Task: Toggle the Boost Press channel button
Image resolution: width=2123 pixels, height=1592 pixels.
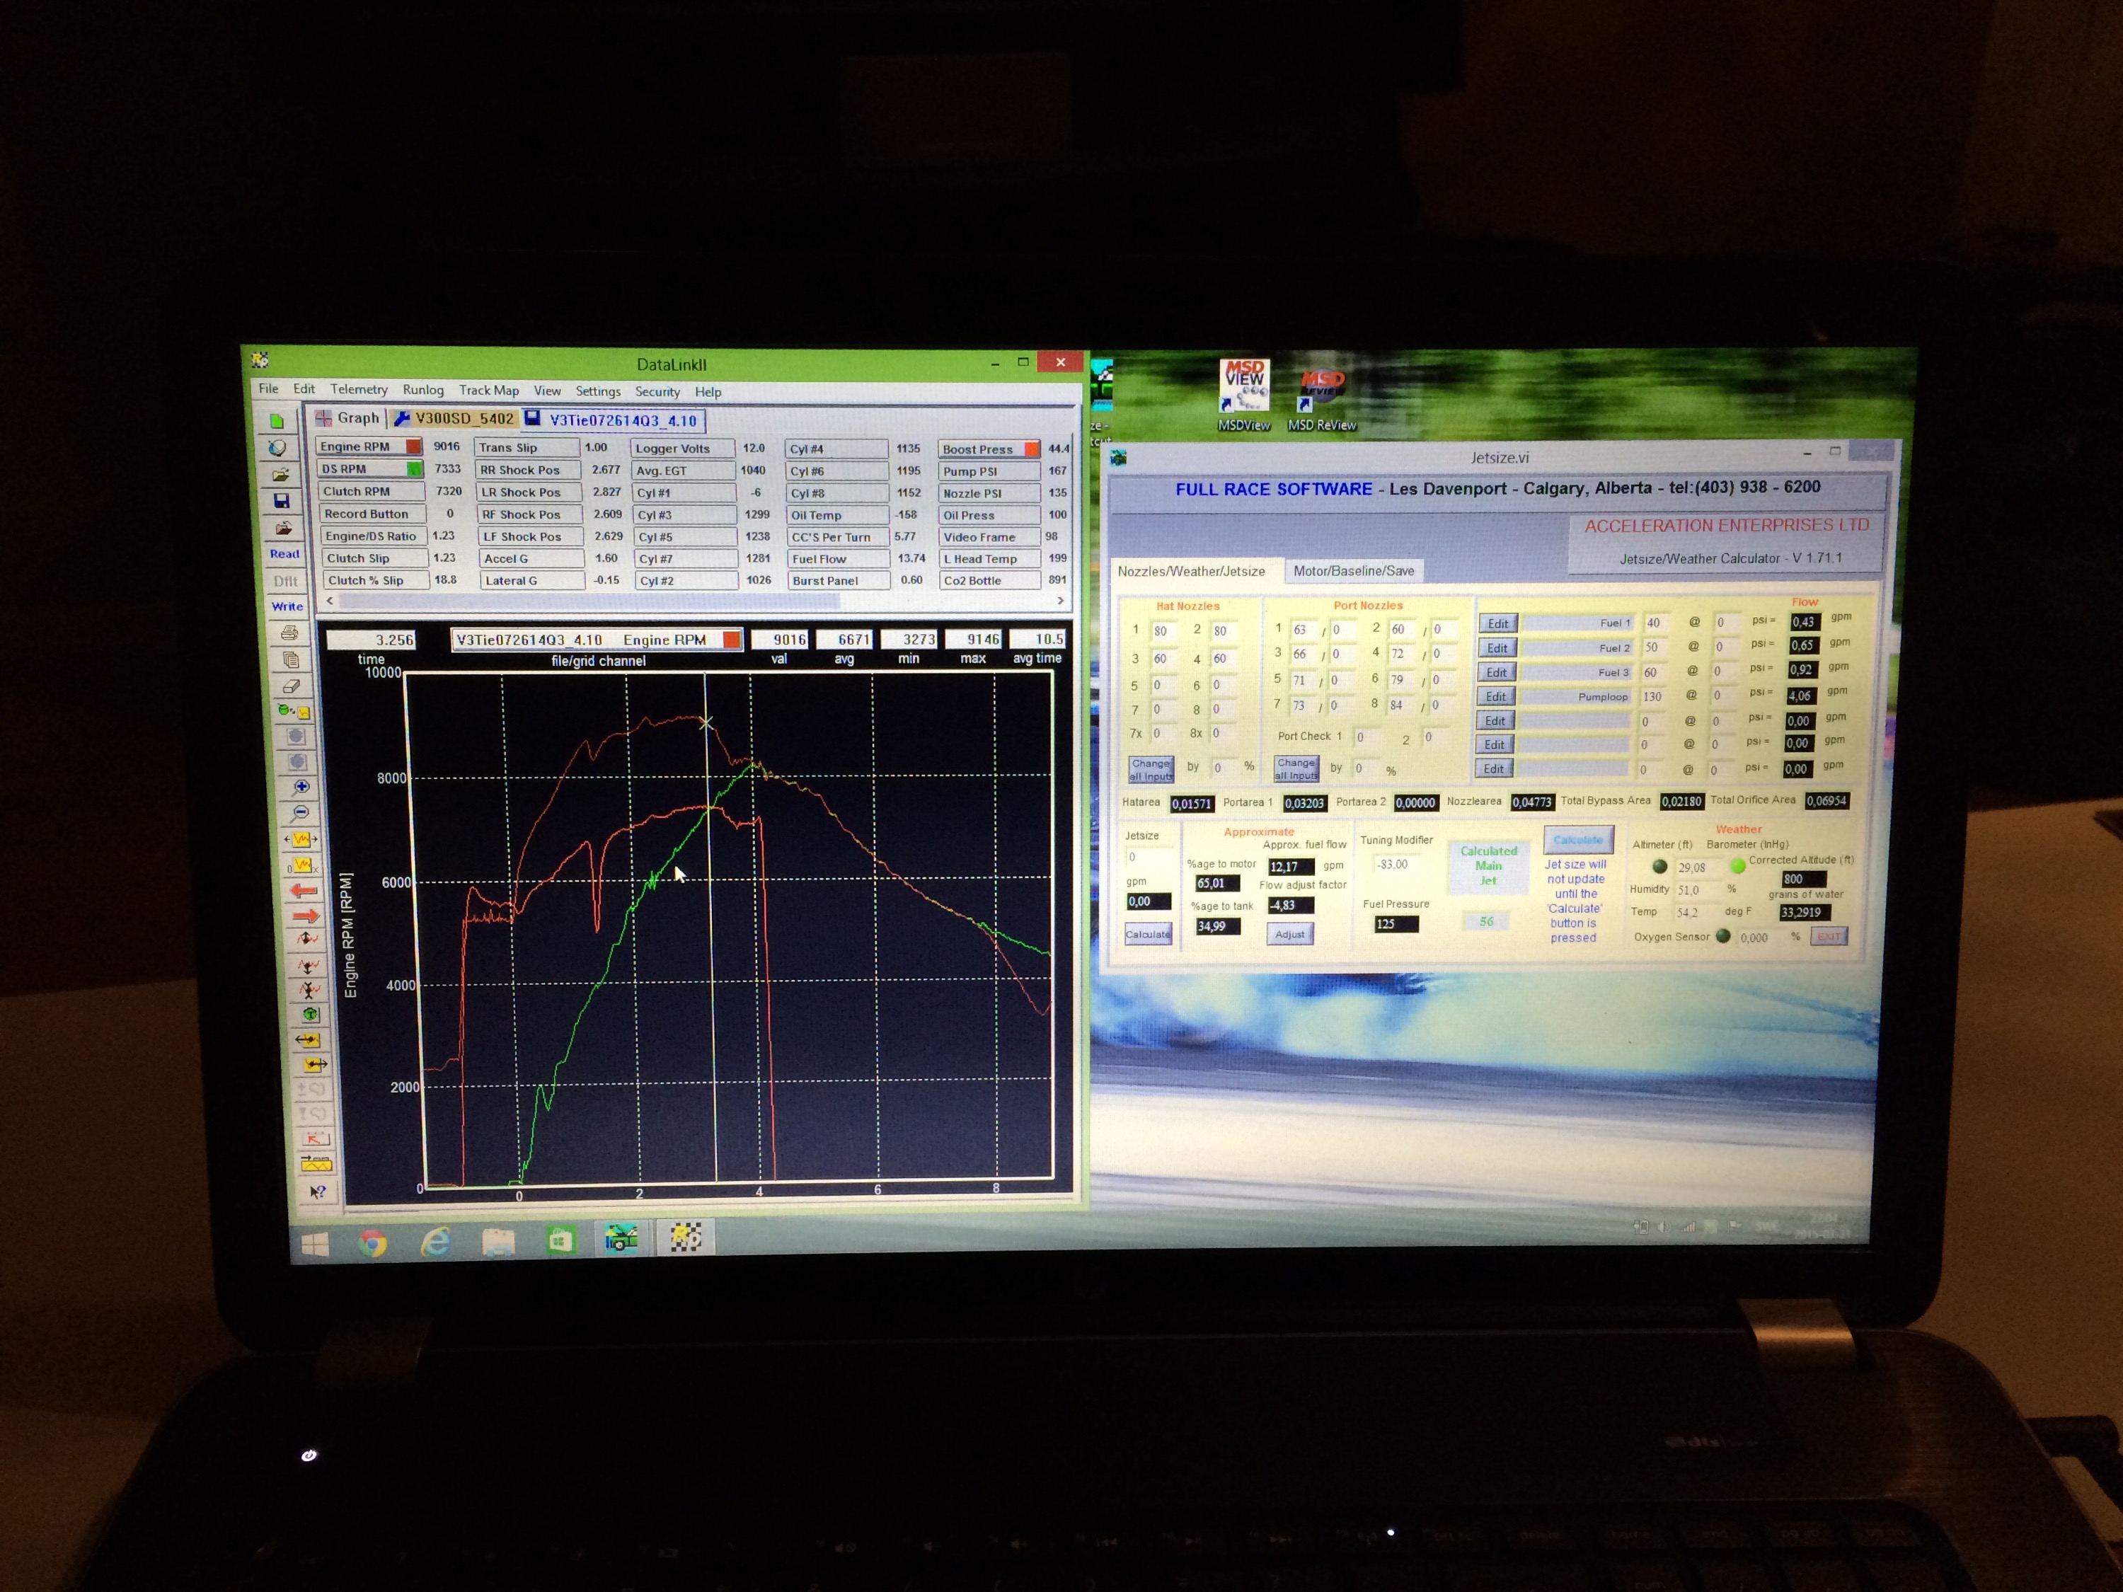Action: [989, 449]
